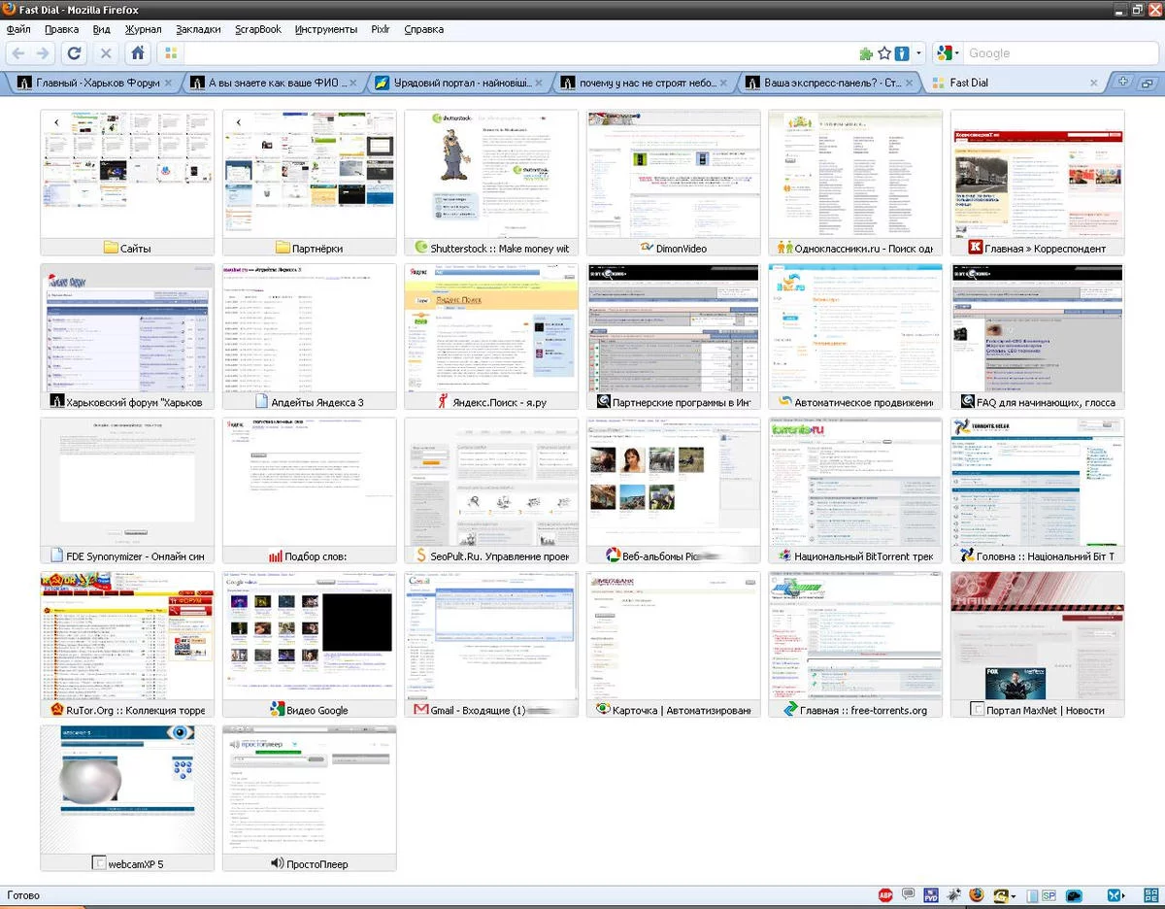Bookmark this page with the star icon
1165x909 pixels.
(883, 53)
